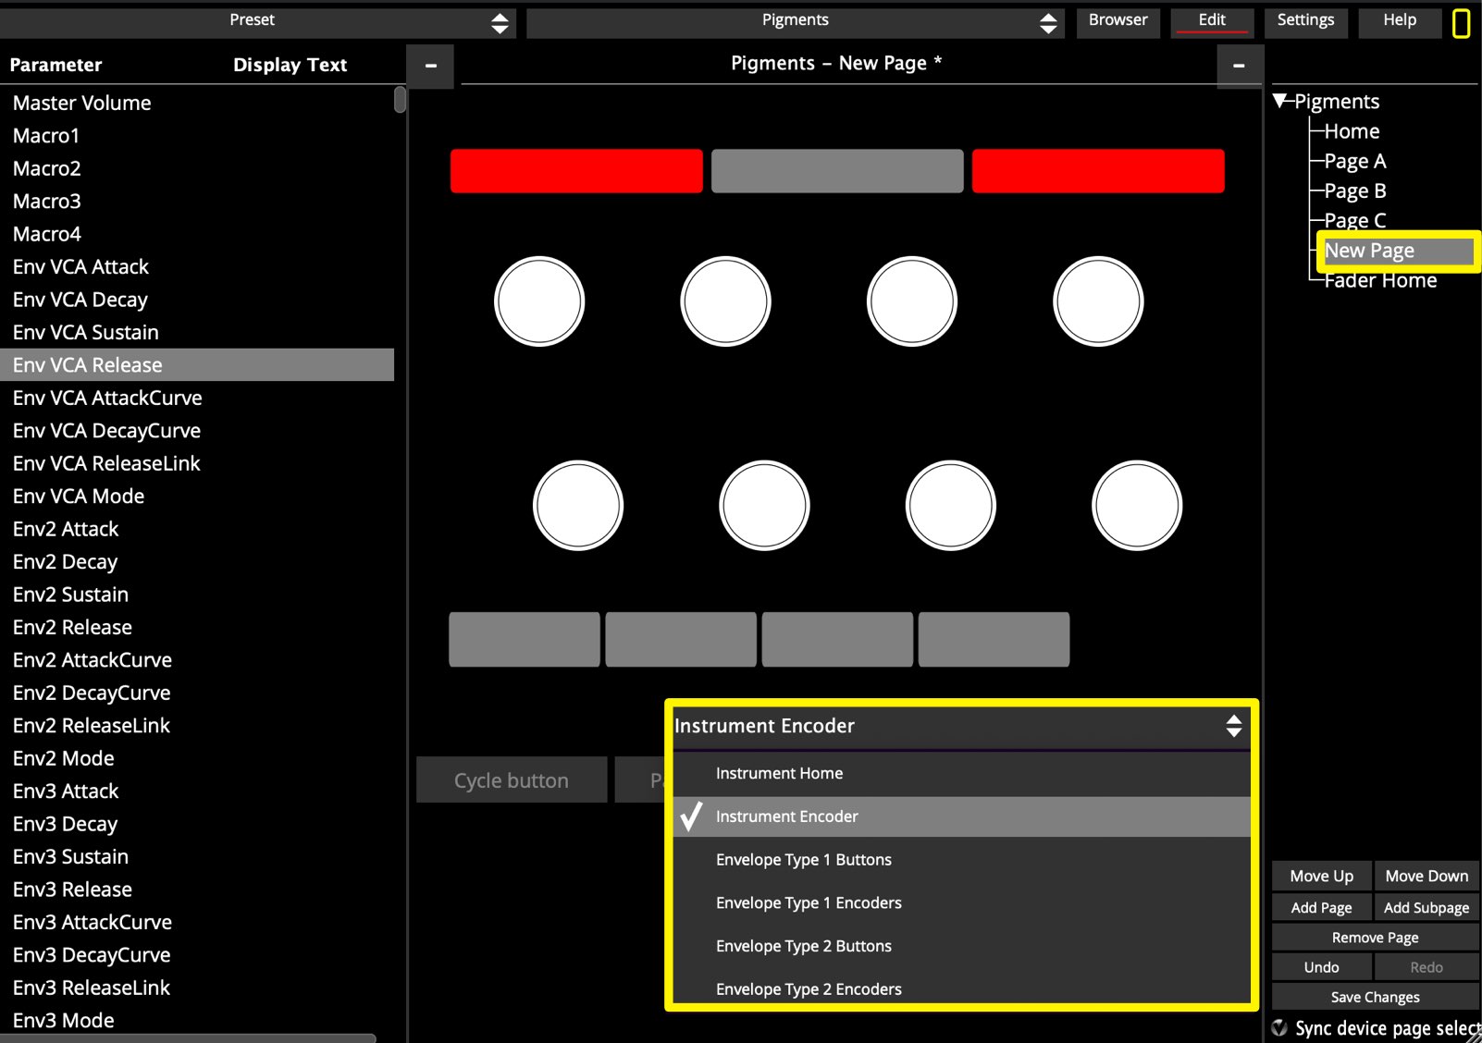Toggle Sync device page select checkbox

coord(1280,1027)
